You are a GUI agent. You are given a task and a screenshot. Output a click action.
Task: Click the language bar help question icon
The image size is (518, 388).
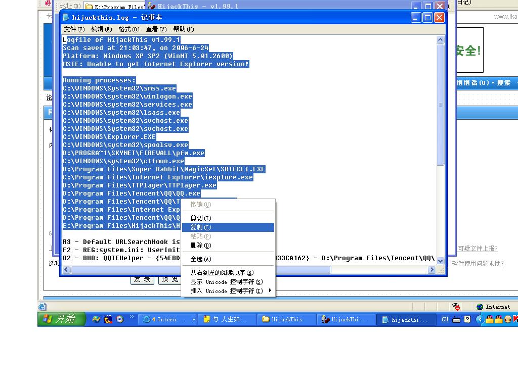point(467,319)
